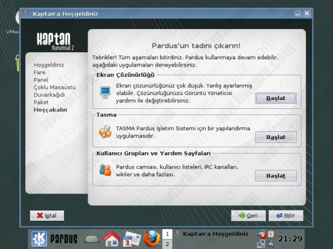Click the user groups people icon
The height and width of the screenshot is (249, 333).
[x=105, y=170]
